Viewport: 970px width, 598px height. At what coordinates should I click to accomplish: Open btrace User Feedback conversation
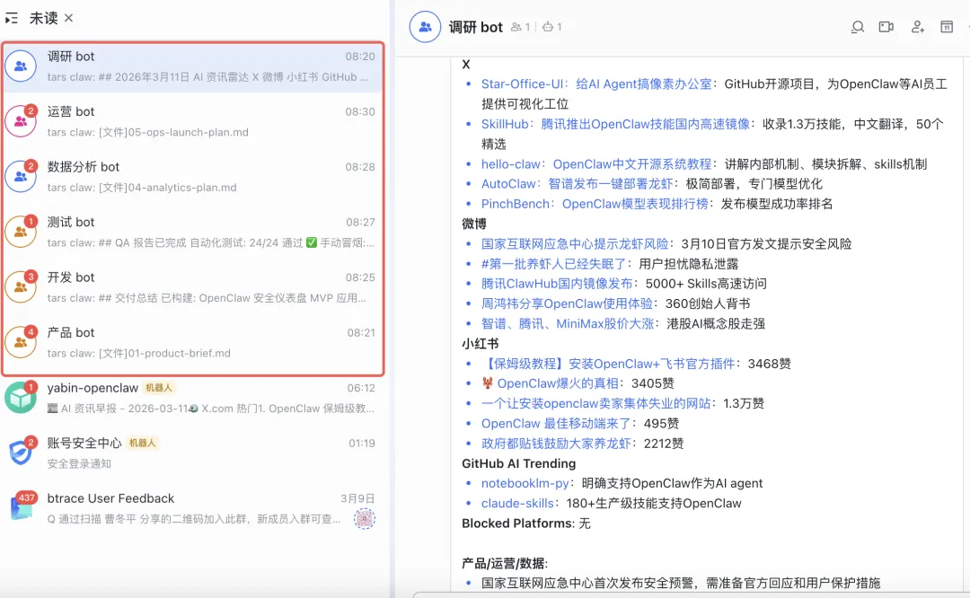pyautogui.click(x=193, y=507)
